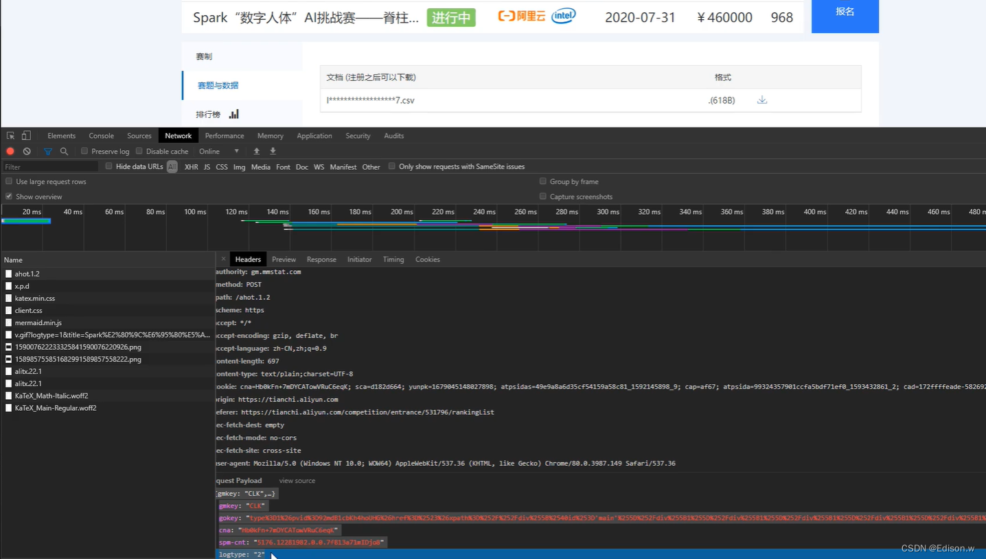This screenshot has width=986, height=559.
Task: Open the Sources tab
Action: point(139,136)
